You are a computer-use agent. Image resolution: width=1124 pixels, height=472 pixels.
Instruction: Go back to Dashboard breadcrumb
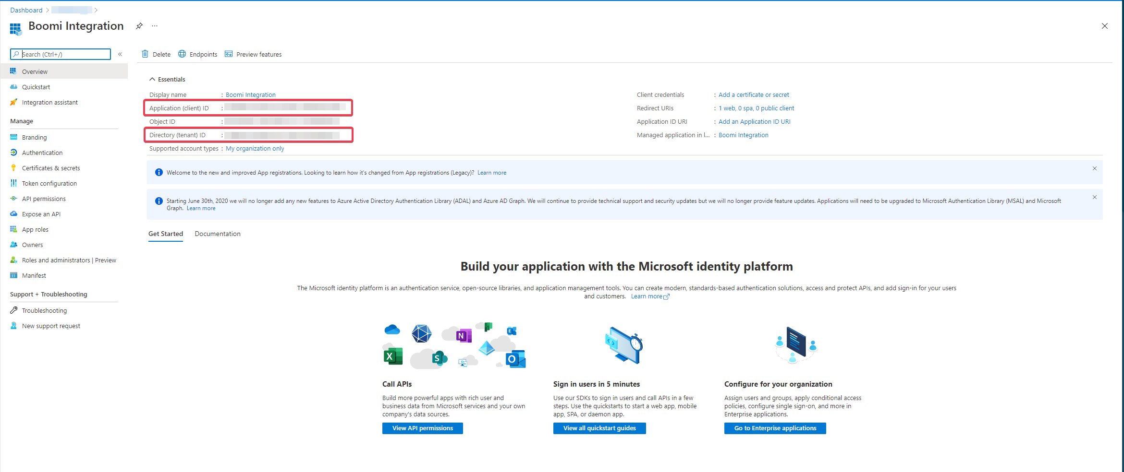point(26,10)
